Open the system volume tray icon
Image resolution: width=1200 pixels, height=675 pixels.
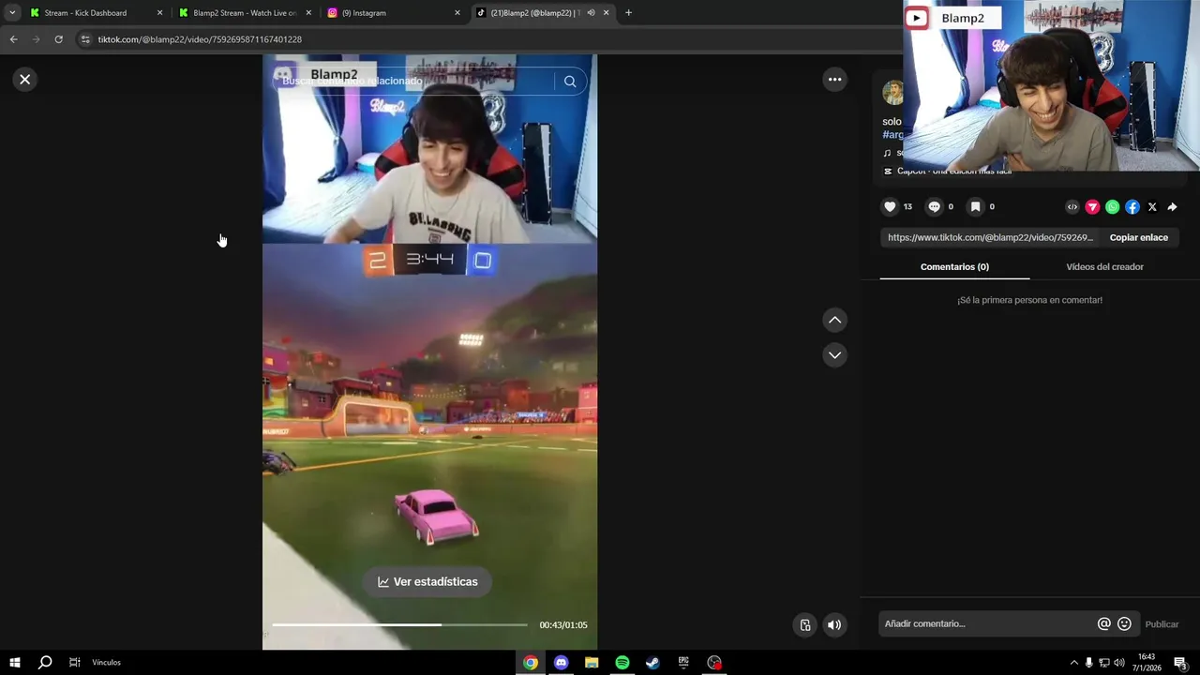[x=1118, y=663]
